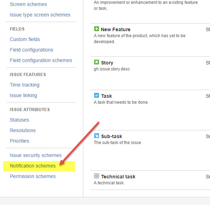Screen dimensions: 210x205
Task: Open Issue type screen schemes
Action: (x=40, y=15)
